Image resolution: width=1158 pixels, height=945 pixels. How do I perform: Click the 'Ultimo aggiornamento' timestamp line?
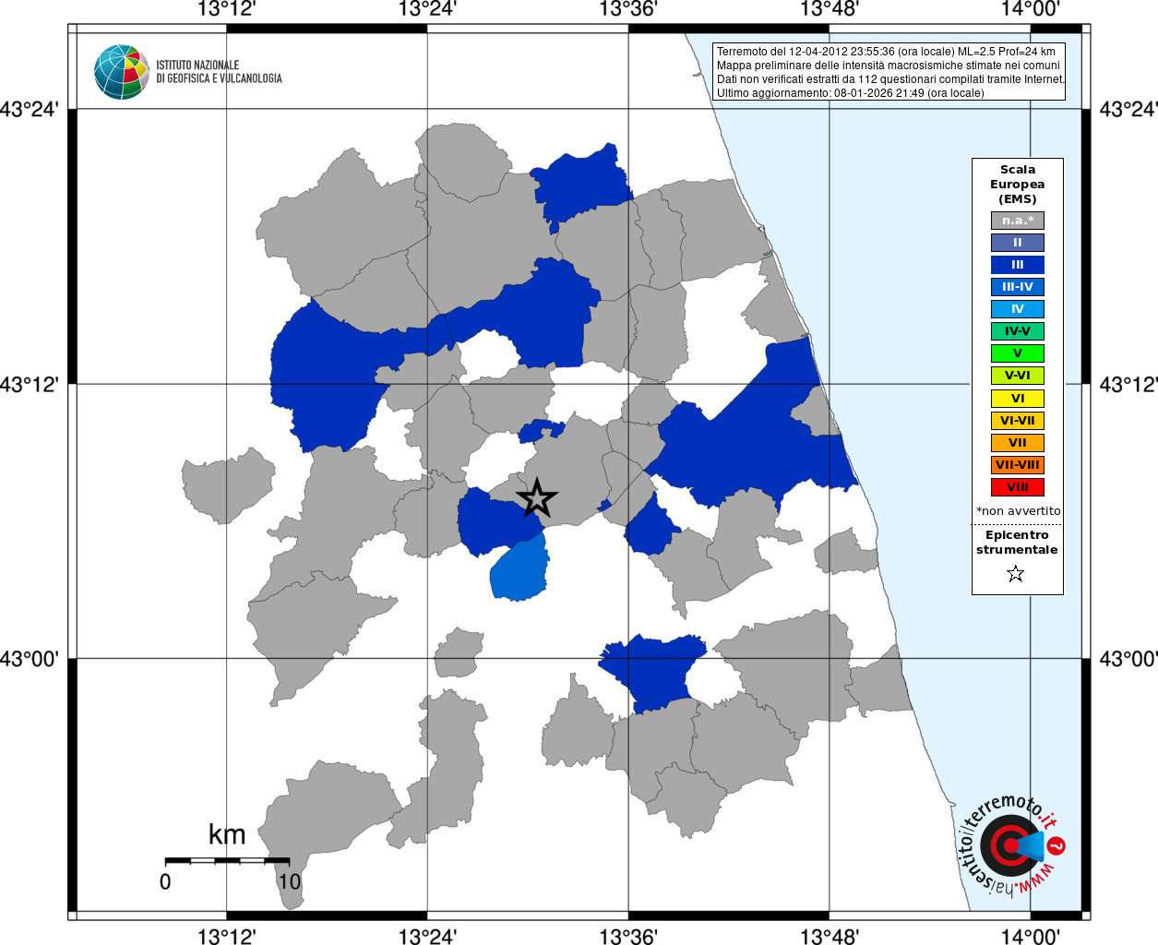point(850,93)
